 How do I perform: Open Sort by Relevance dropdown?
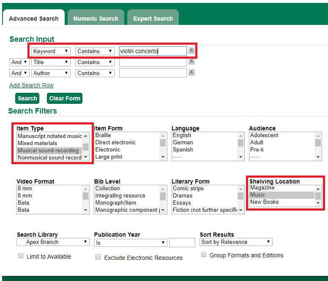[x=236, y=242]
